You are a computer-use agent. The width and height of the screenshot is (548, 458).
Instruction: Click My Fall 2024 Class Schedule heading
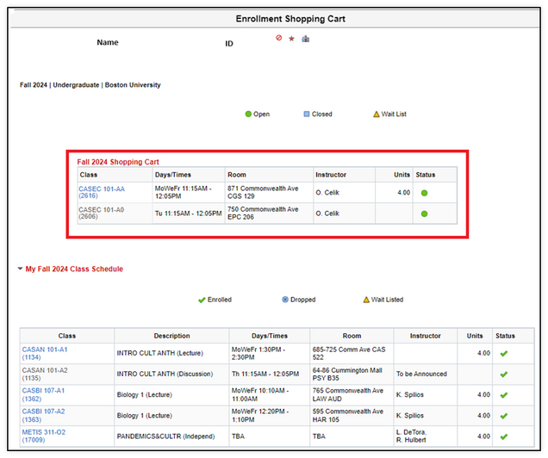coord(74,269)
